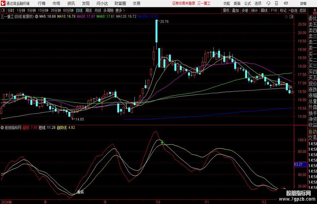Expand the 更多 periods chevron
This screenshot has height=204, width=317.
120,10
